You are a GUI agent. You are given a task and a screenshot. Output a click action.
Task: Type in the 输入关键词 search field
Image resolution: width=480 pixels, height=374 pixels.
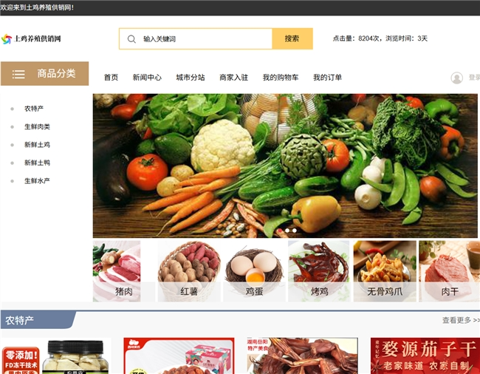point(203,39)
